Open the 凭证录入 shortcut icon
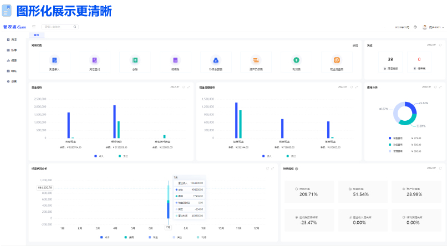This screenshot has width=447, height=246. point(54,60)
